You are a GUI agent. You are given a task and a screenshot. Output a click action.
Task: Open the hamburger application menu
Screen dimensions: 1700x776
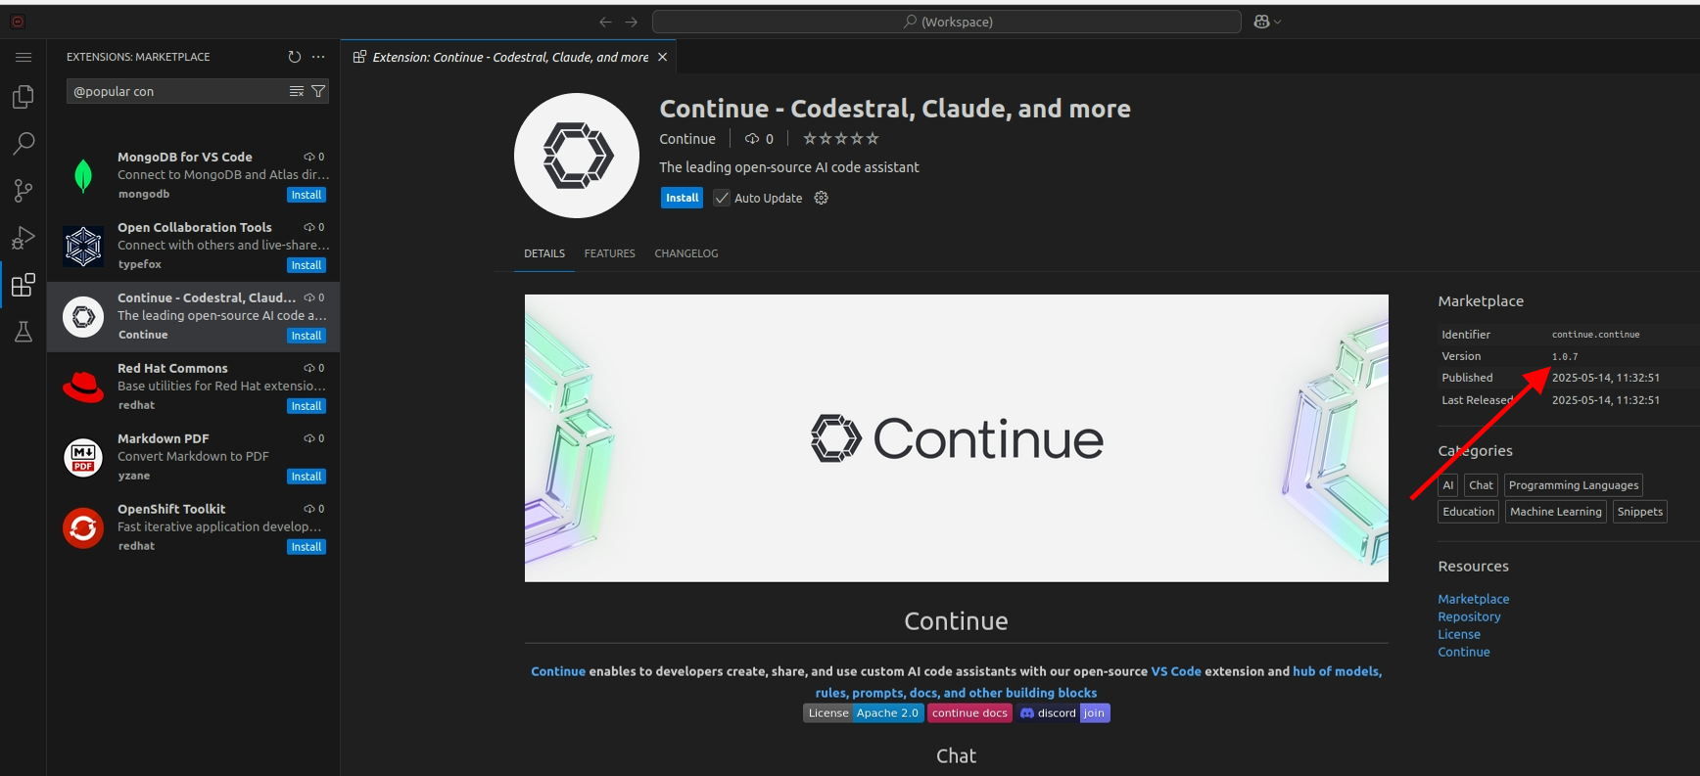(24, 57)
